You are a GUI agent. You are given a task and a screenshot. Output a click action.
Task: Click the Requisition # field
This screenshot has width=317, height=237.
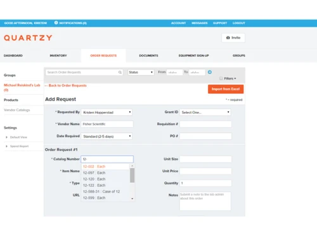205,124
